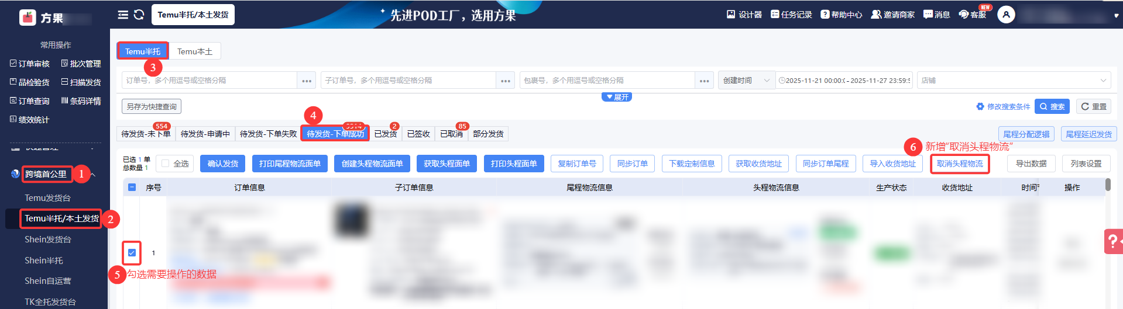The height and width of the screenshot is (309, 1123).
Task: Select the 待发货-申请中 status tab
Action: [x=205, y=134]
